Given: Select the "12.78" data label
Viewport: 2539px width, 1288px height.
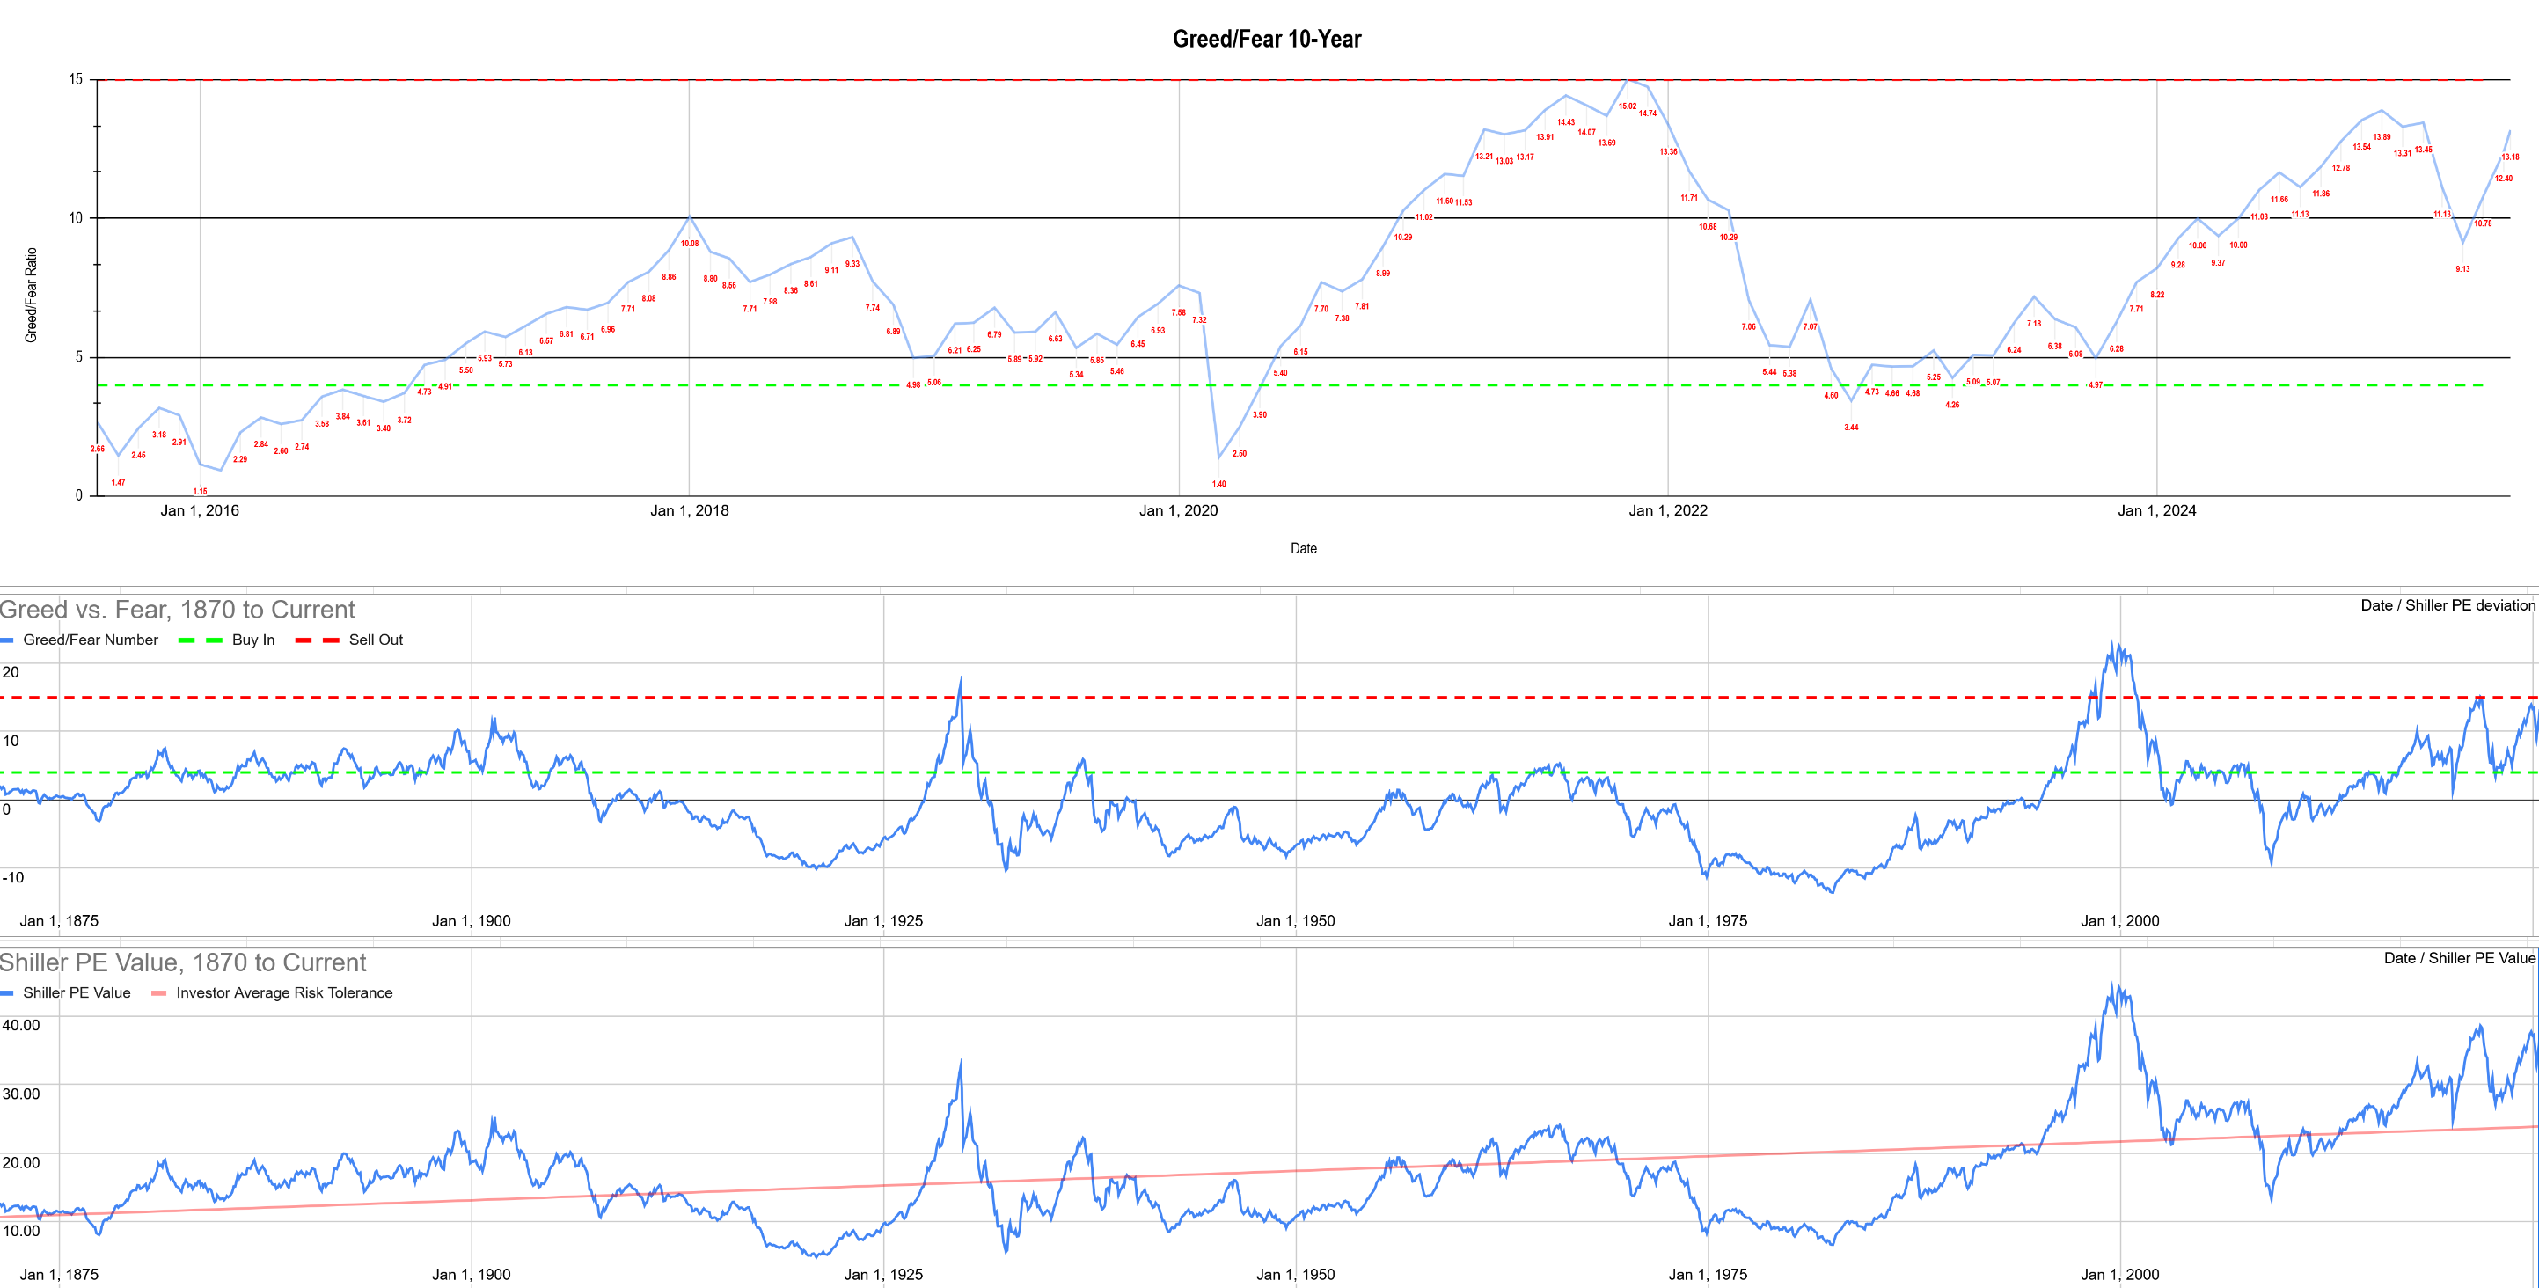Looking at the screenshot, I should (2341, 167).
